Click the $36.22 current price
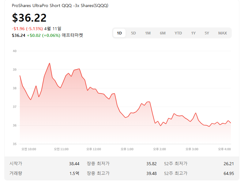Screen dimensions: 244x185 (29, 18)
